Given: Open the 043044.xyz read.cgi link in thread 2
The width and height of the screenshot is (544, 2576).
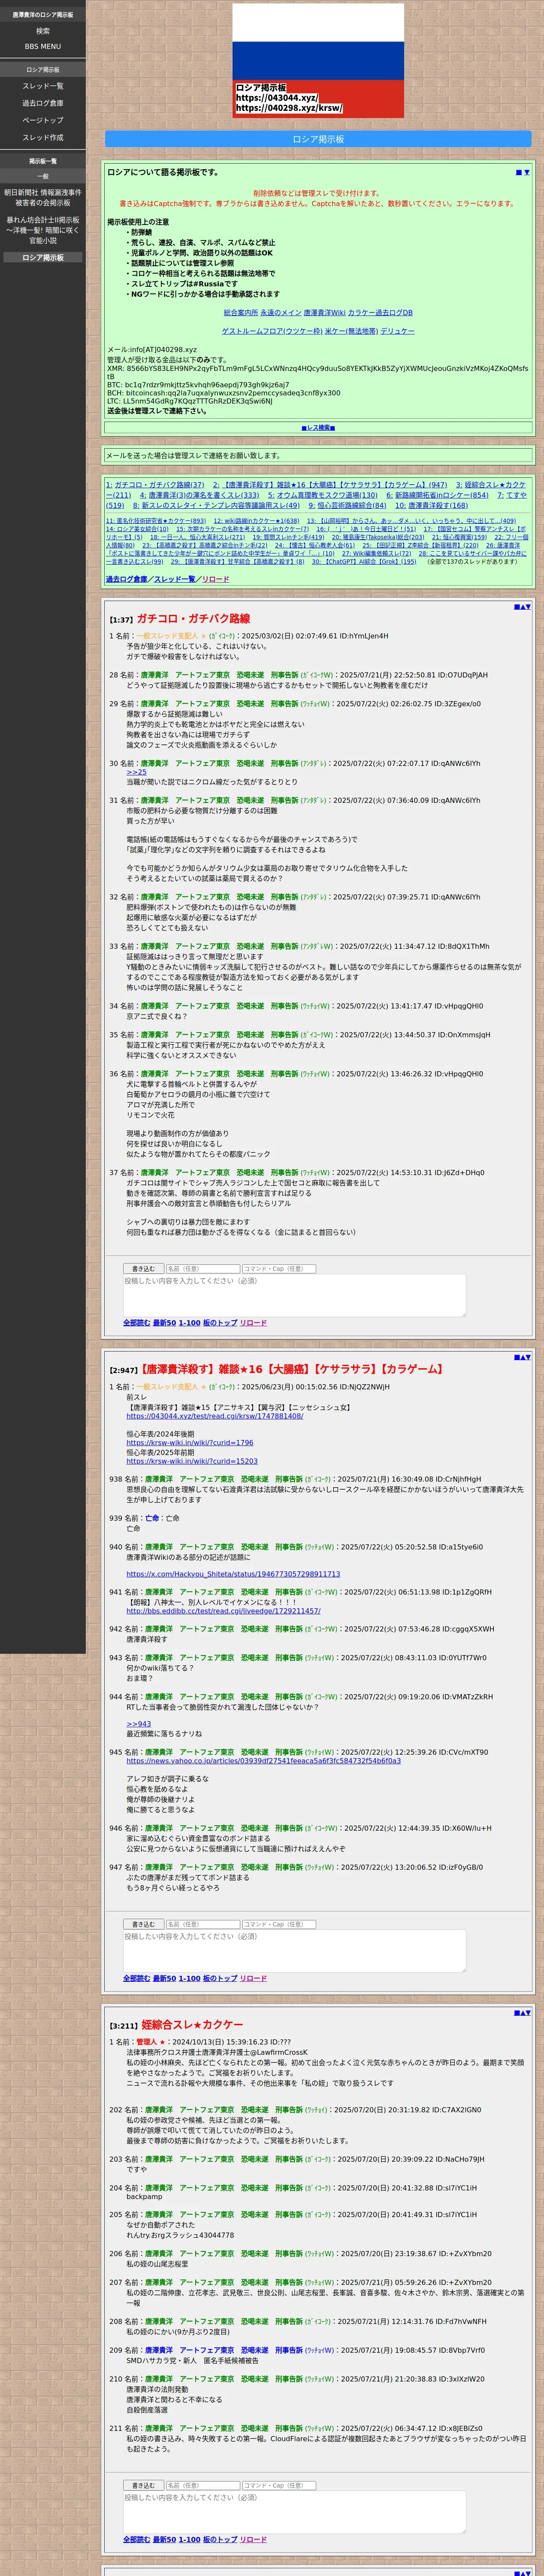Looking at the screenshot, I should pyautogui.click(x=214, y=1416).
